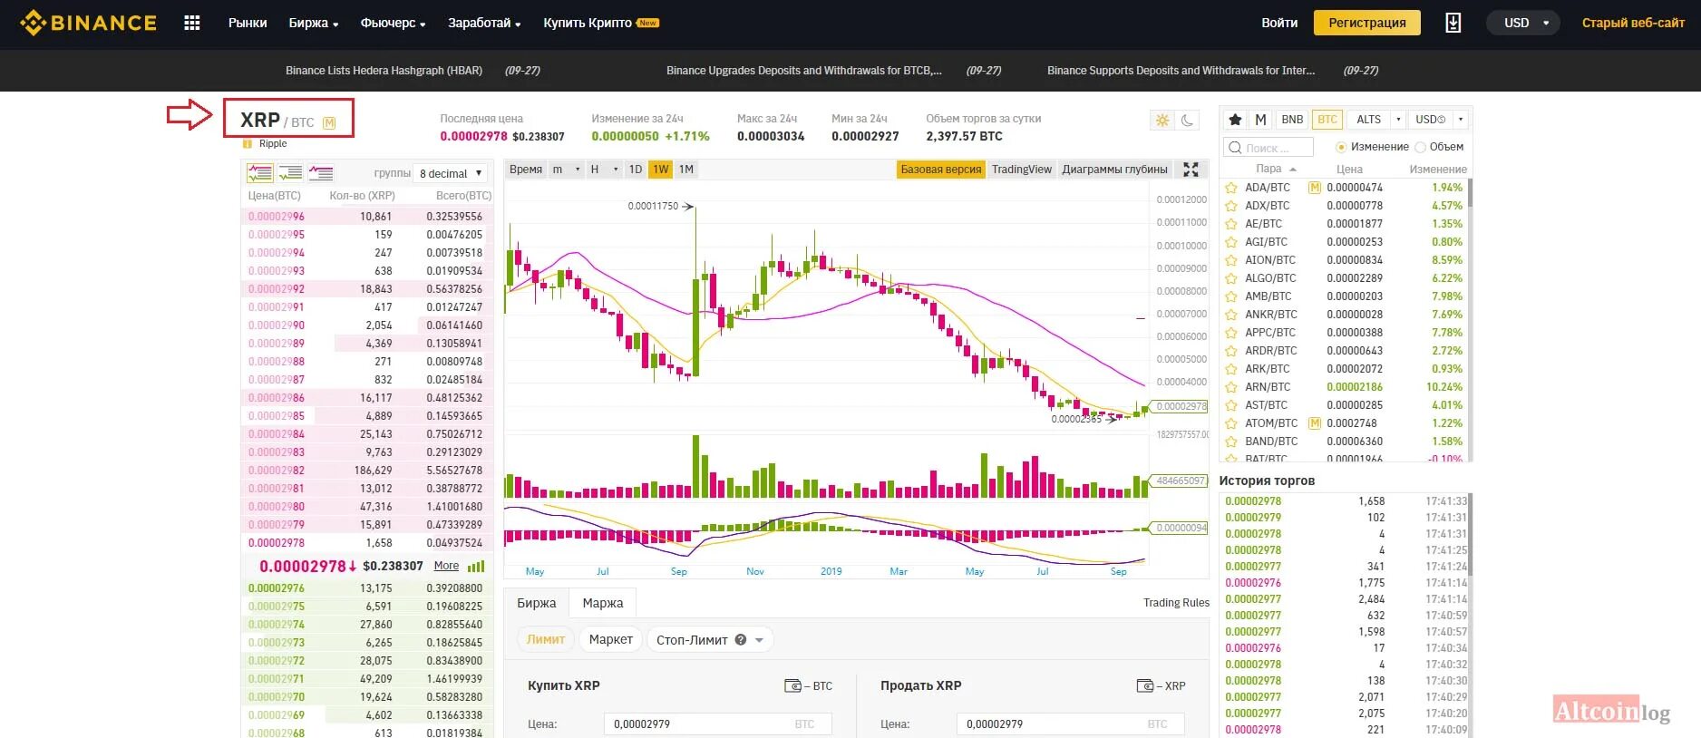The image size is (1701, 738).
Task: Click the buy XRP price input
Action: click(717, 724)
